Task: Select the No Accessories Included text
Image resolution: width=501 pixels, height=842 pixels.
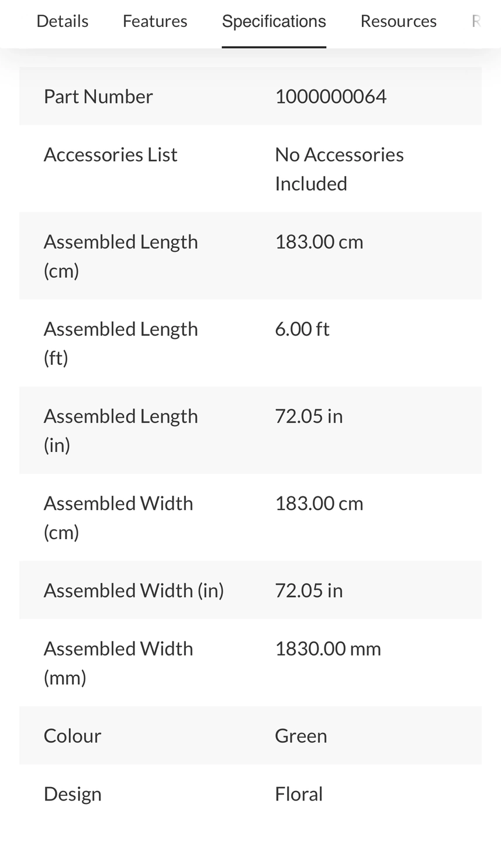Action: point(339,168)
